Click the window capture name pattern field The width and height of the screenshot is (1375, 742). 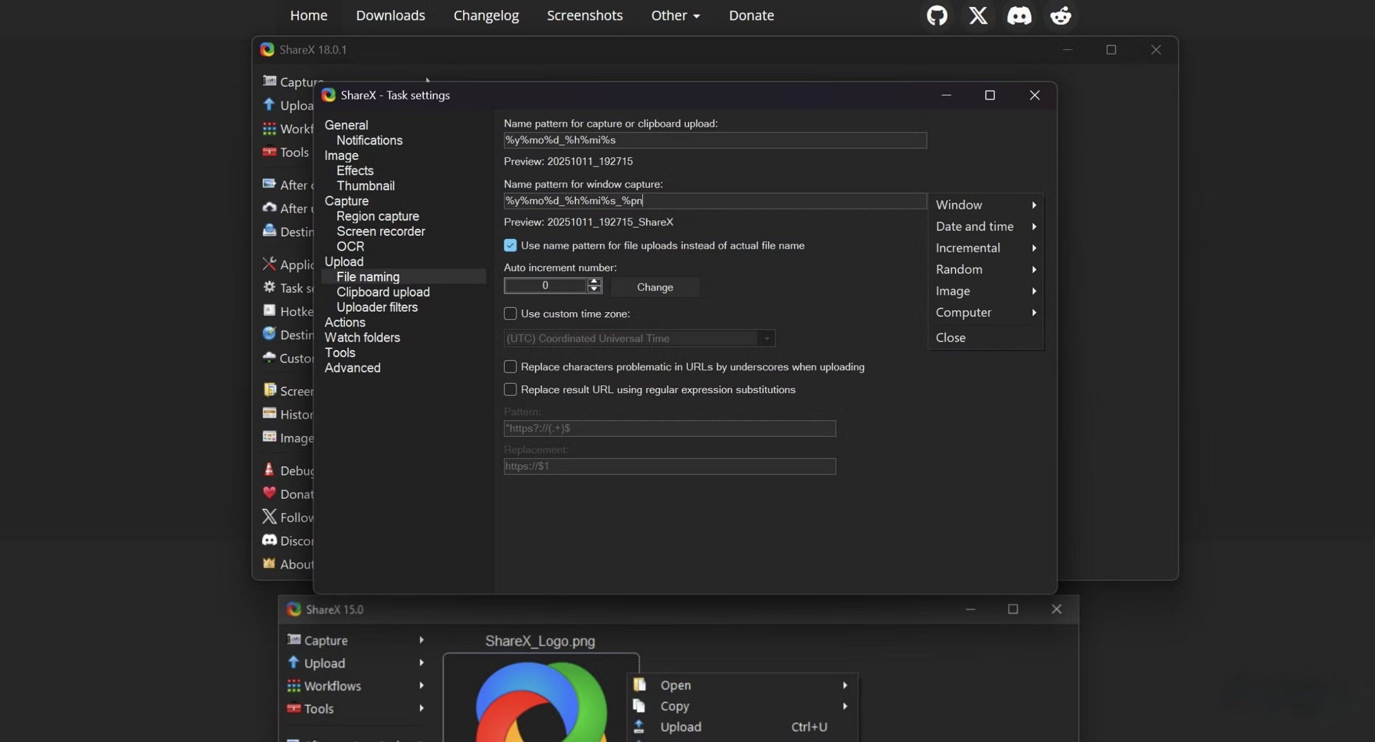[x=714, y=201]
